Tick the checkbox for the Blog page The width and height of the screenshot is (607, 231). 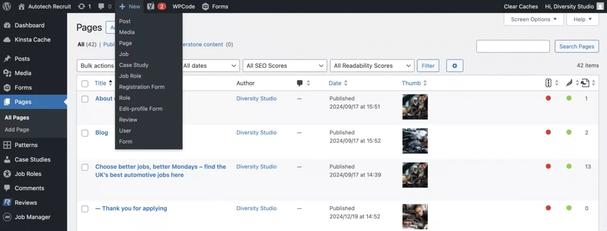coord(85,133)
